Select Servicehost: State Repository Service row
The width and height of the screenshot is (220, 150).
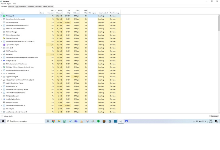(60, 90)
